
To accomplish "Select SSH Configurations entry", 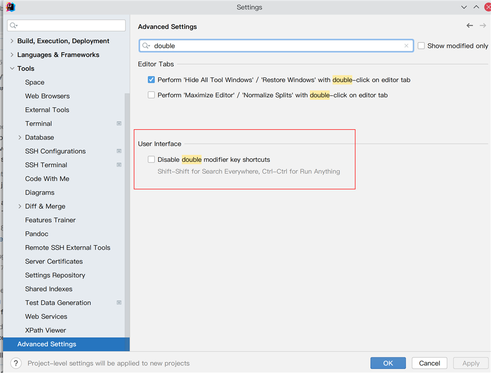I will 56,151.
